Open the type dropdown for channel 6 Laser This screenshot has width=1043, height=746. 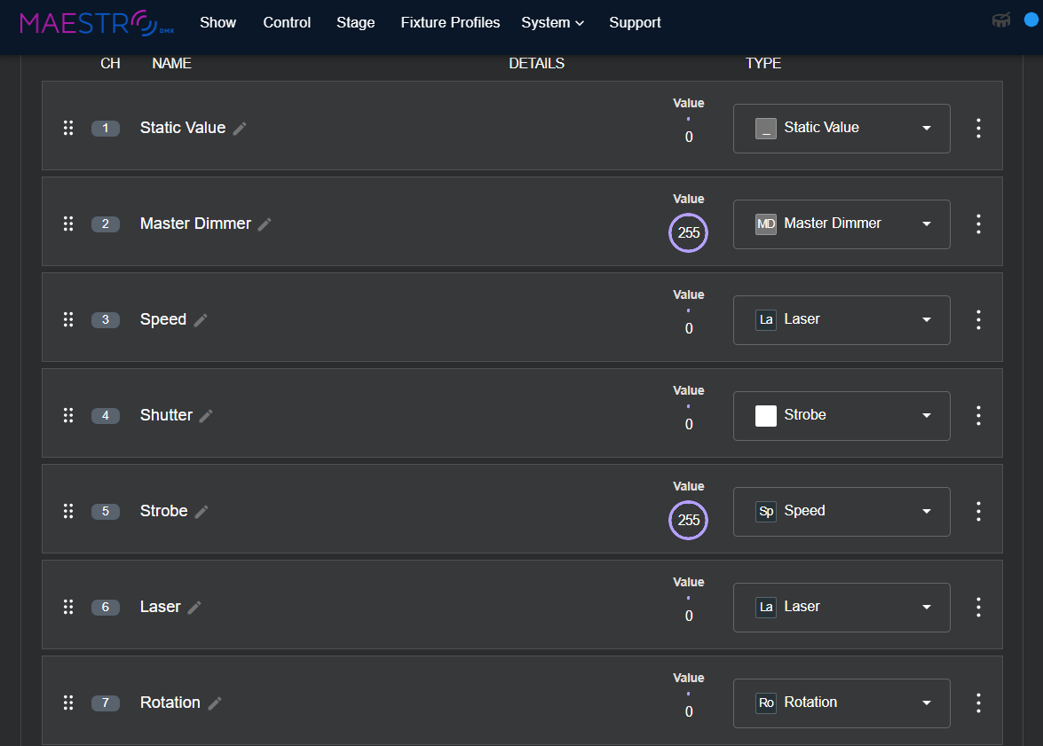coord(842,607)
